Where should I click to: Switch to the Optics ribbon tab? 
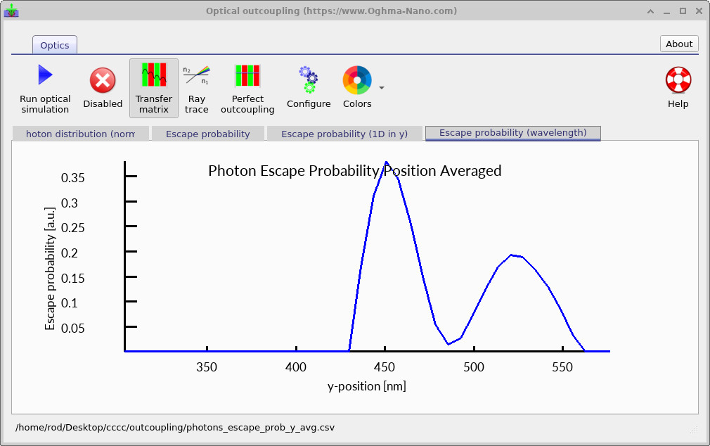click(x=55, y=45)
